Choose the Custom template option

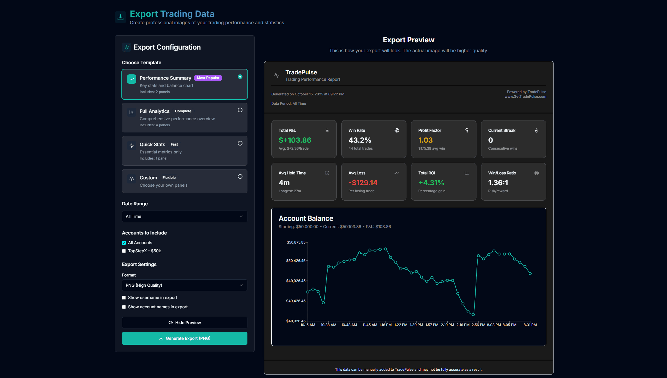(184, 181)
